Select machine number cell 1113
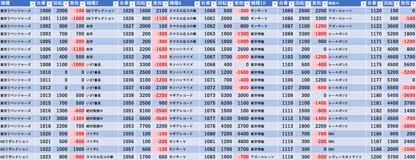 tap(286, 126)
